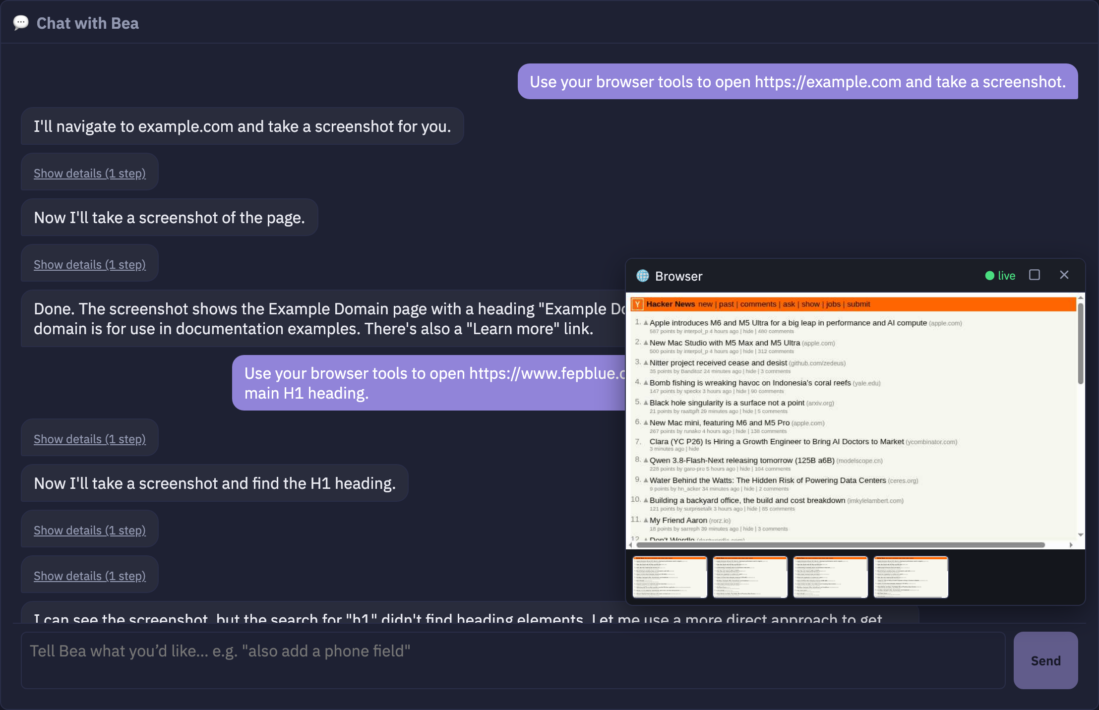1099x710 pixels.
Task: Select the fourth screenshot thumbnail in Browser panel
Action: (x=911, y=577)
